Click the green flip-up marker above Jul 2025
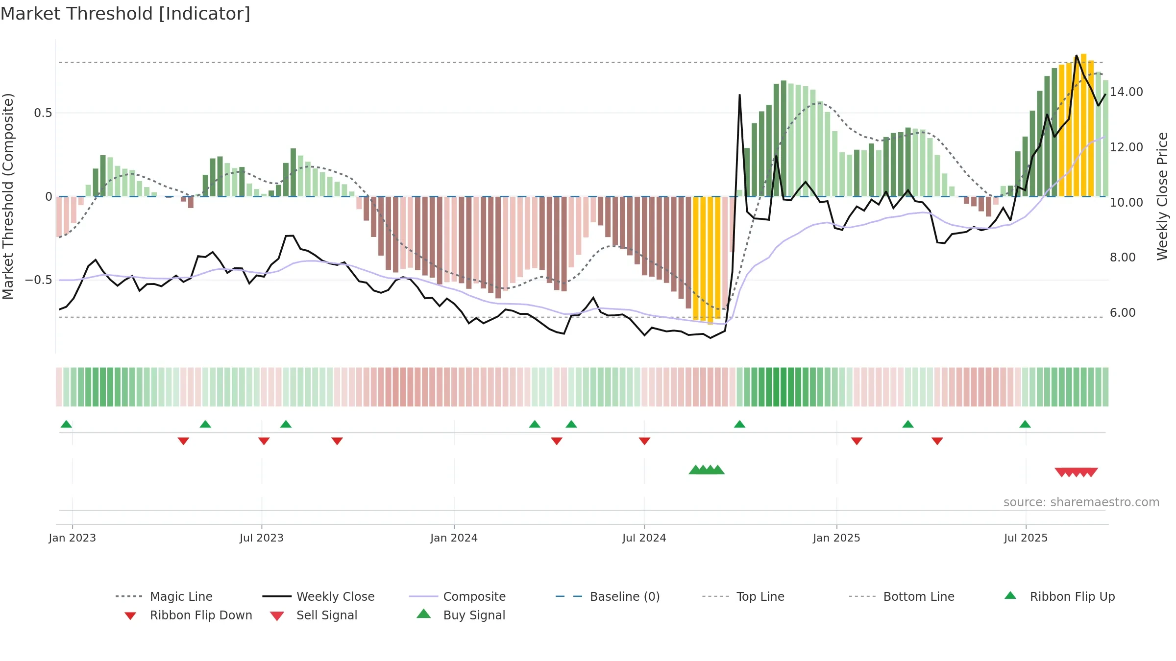Image resolution: width=1176 pixels, height=661 pixels. pyautogui.click(x=1025, y=424)
